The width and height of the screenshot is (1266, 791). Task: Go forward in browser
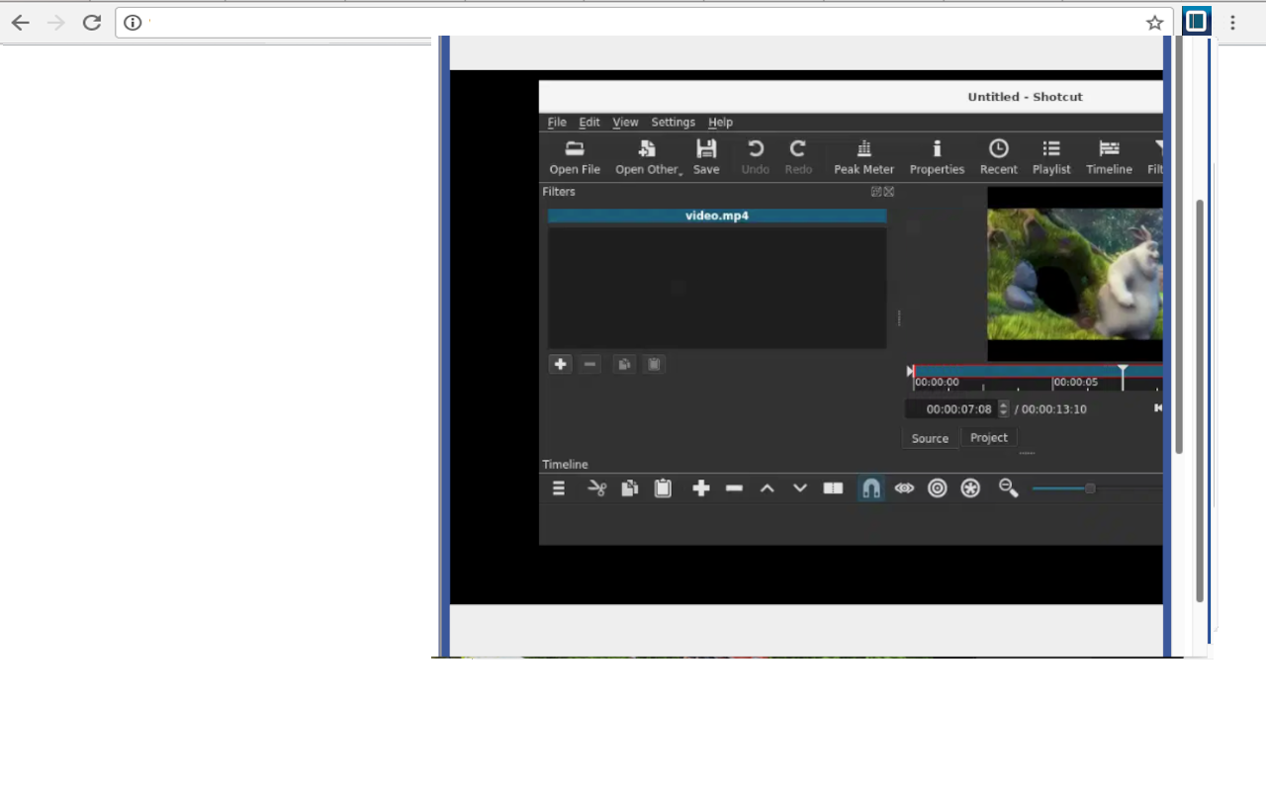tap(55, 22)
